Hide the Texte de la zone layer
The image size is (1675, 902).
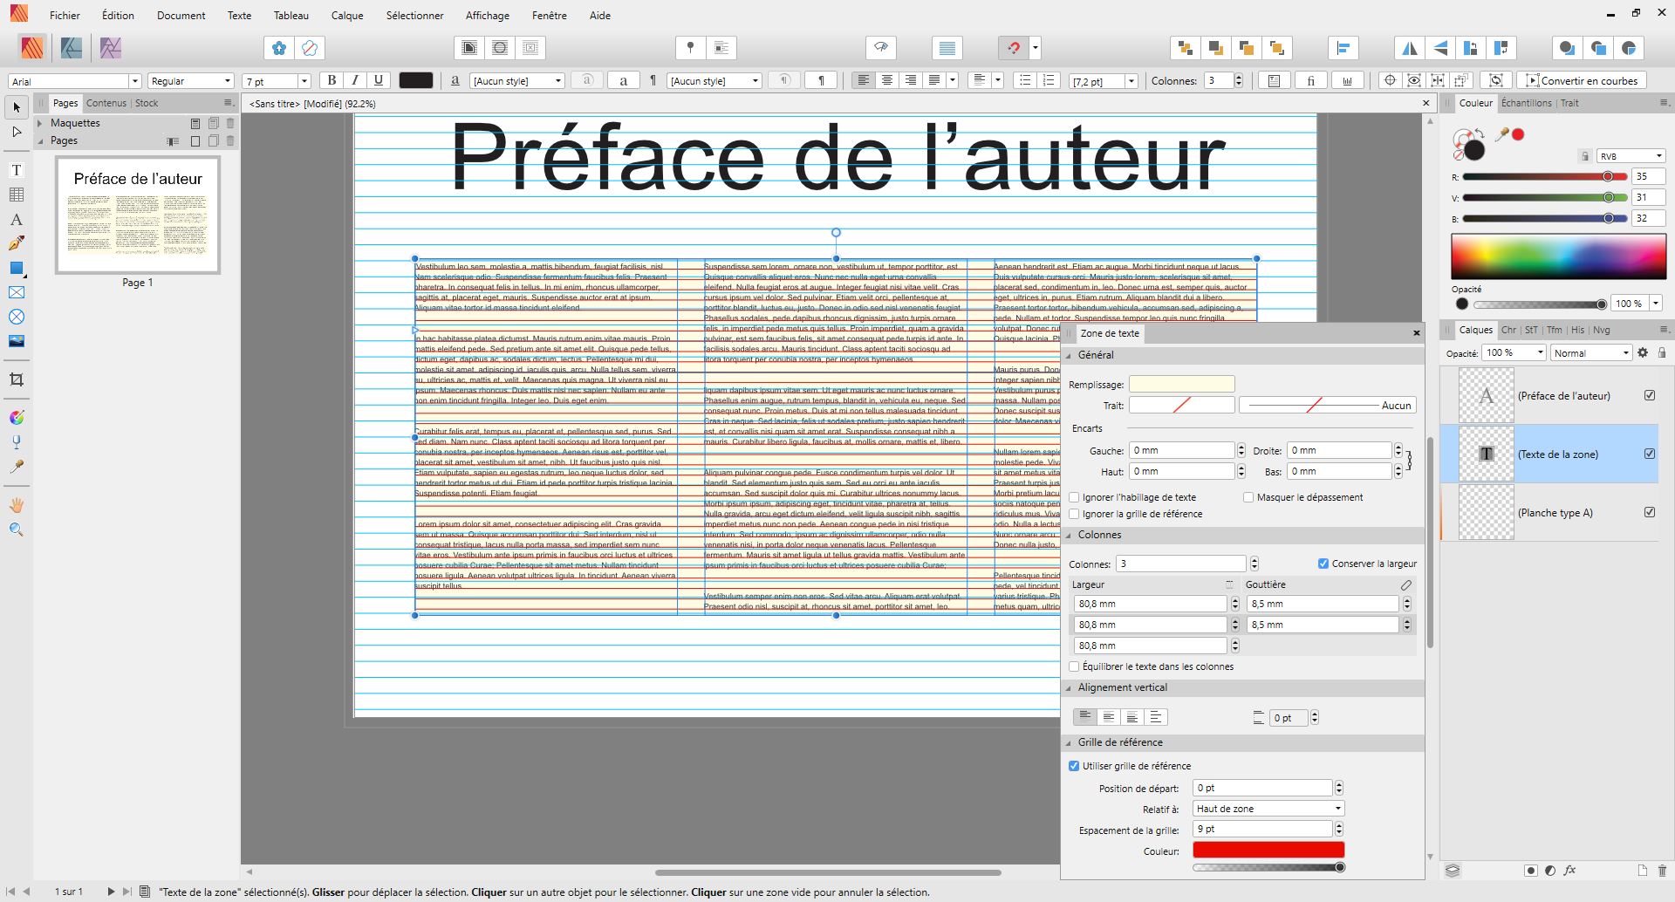[x=1650, y=454]
